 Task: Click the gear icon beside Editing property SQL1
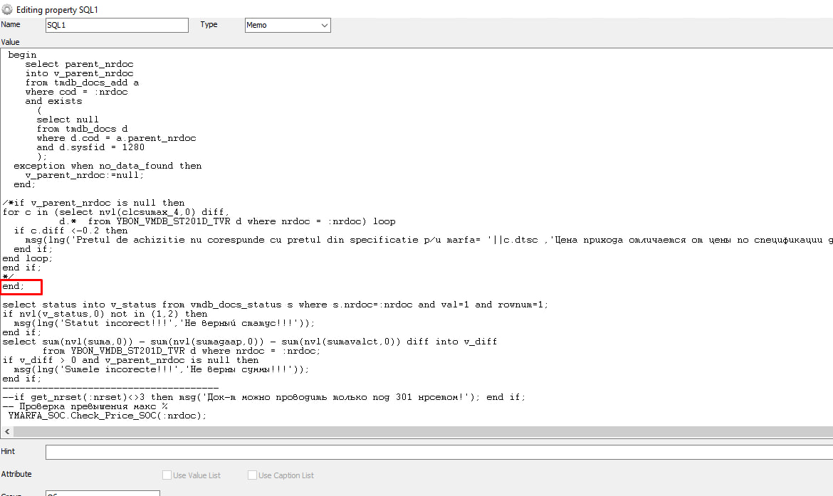tap(7, 9)
